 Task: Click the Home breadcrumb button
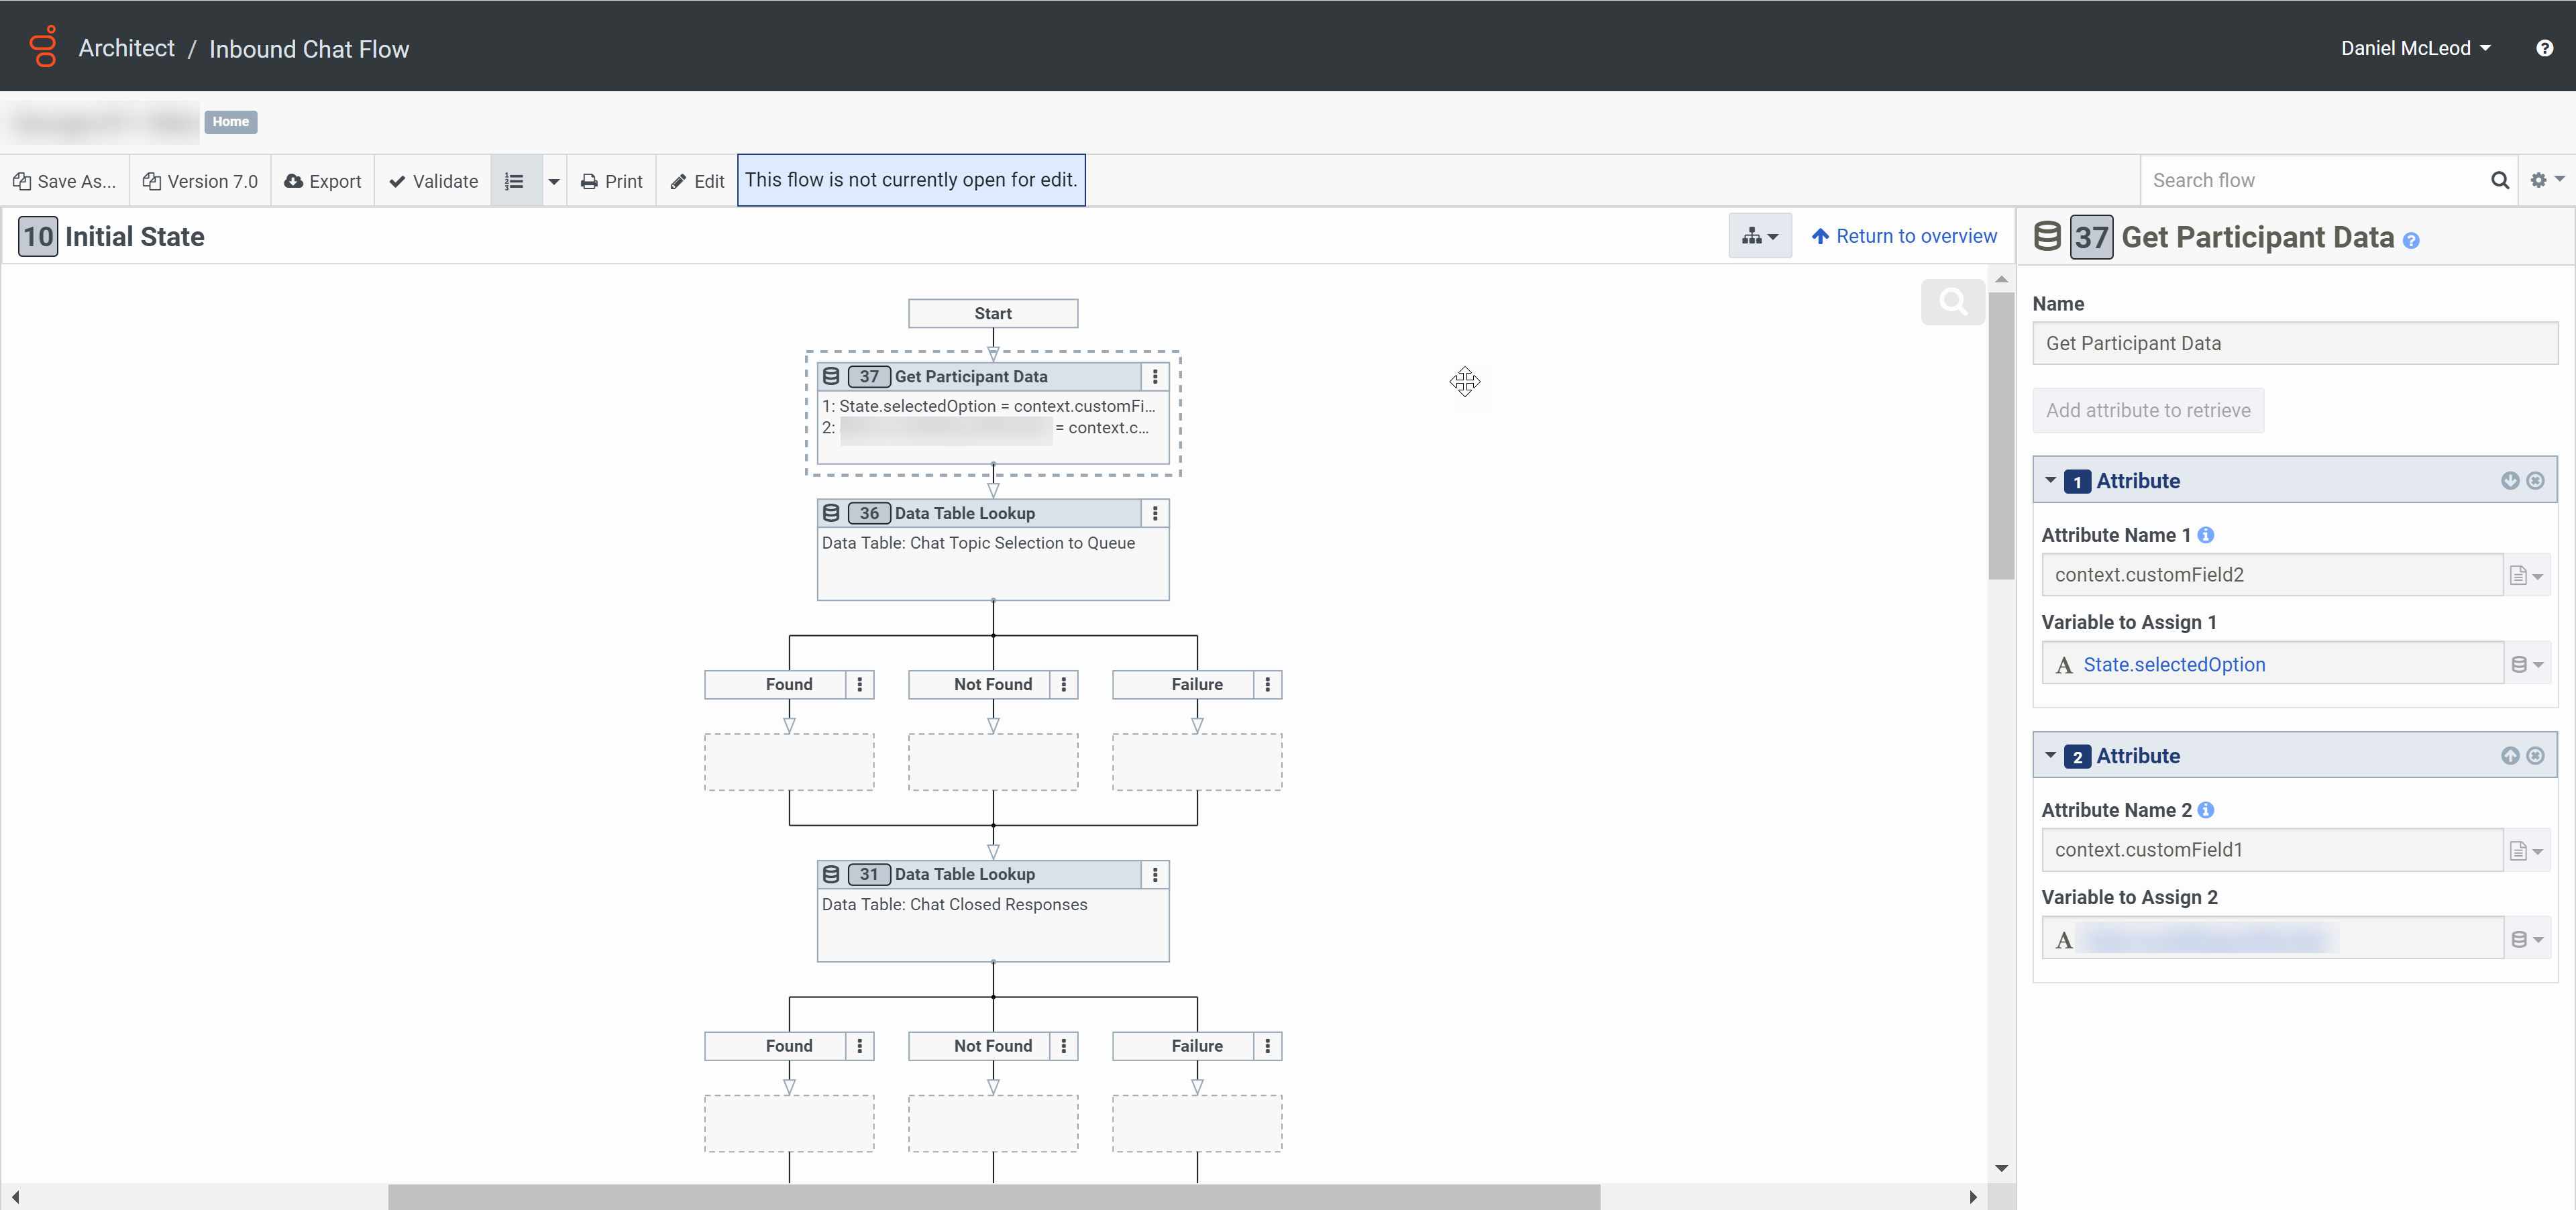(x=230, y=122)
